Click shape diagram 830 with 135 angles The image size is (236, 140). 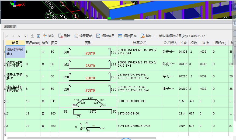88,101
